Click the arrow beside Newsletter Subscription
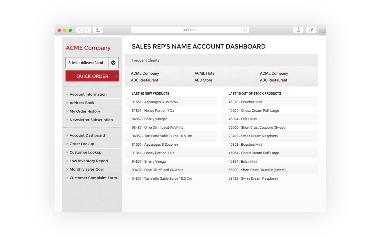 click(67, 120)
